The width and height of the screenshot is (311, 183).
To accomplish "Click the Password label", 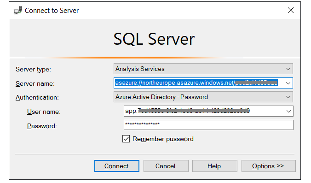I will click(42, 126).
